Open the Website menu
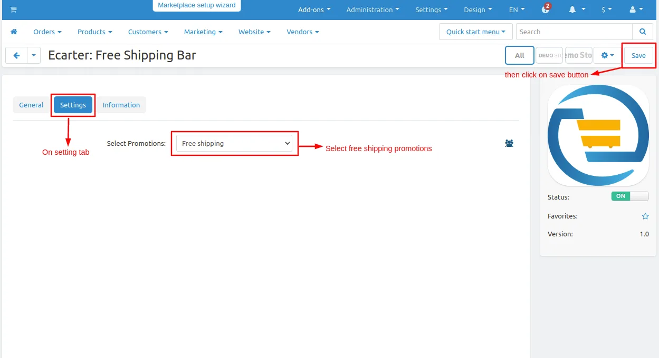Screen dimensions: 659x358 click(254, 32)
